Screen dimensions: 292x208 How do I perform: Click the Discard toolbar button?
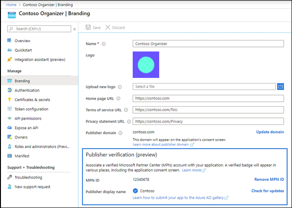[115, 27]
